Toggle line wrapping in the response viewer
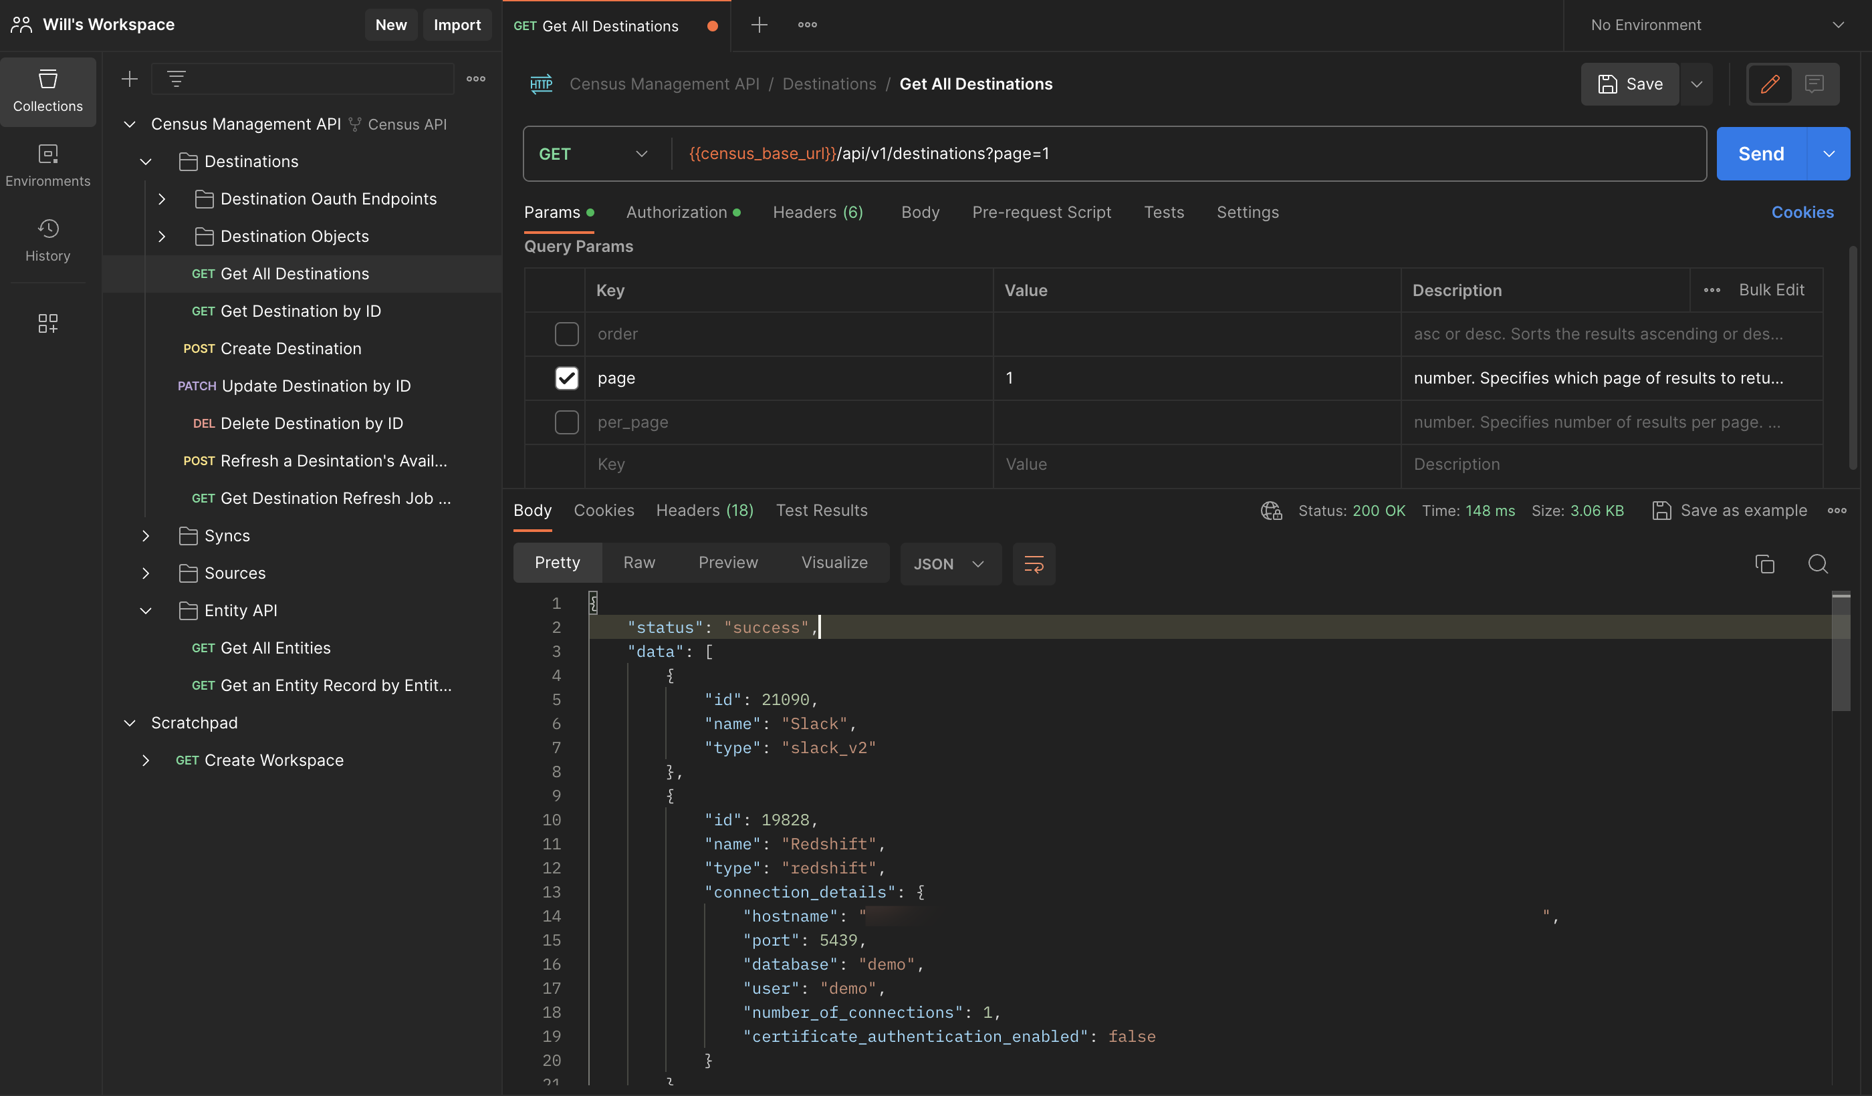This screenshot has width=1872, height=1096. 1034,563
